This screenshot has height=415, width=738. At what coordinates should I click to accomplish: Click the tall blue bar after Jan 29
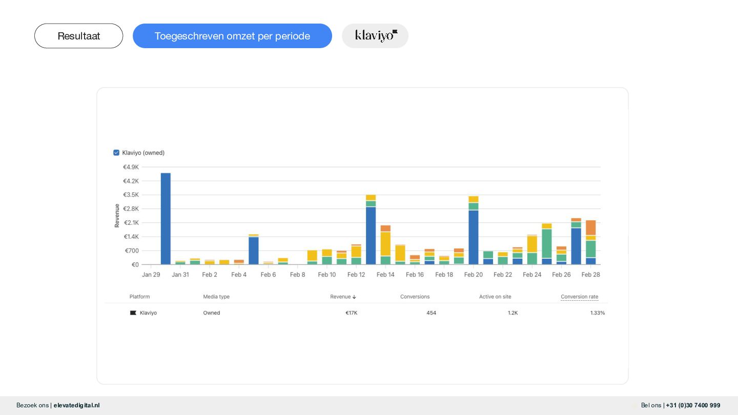point(166,218)
